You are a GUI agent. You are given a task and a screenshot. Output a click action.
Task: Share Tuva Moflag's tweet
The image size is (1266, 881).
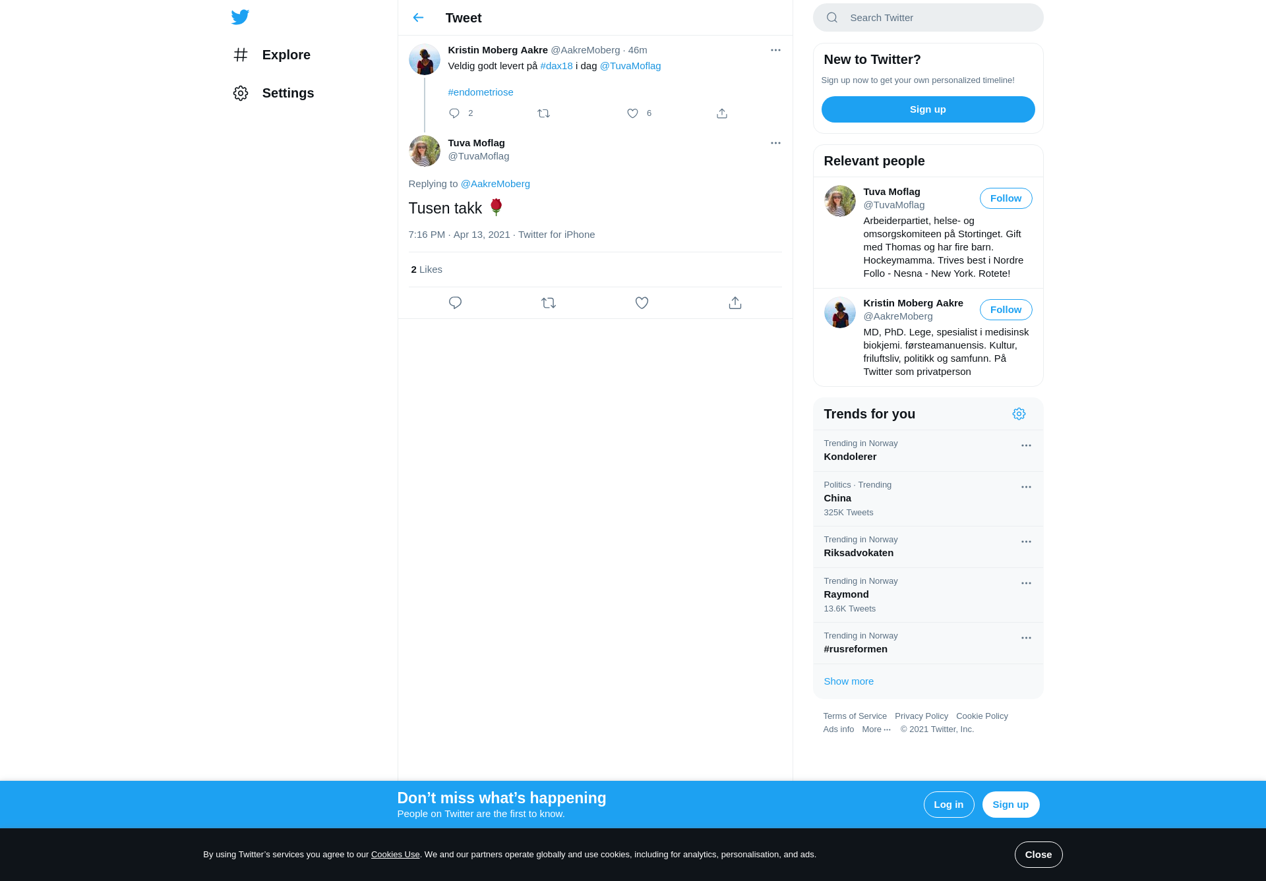coord(735,303)
